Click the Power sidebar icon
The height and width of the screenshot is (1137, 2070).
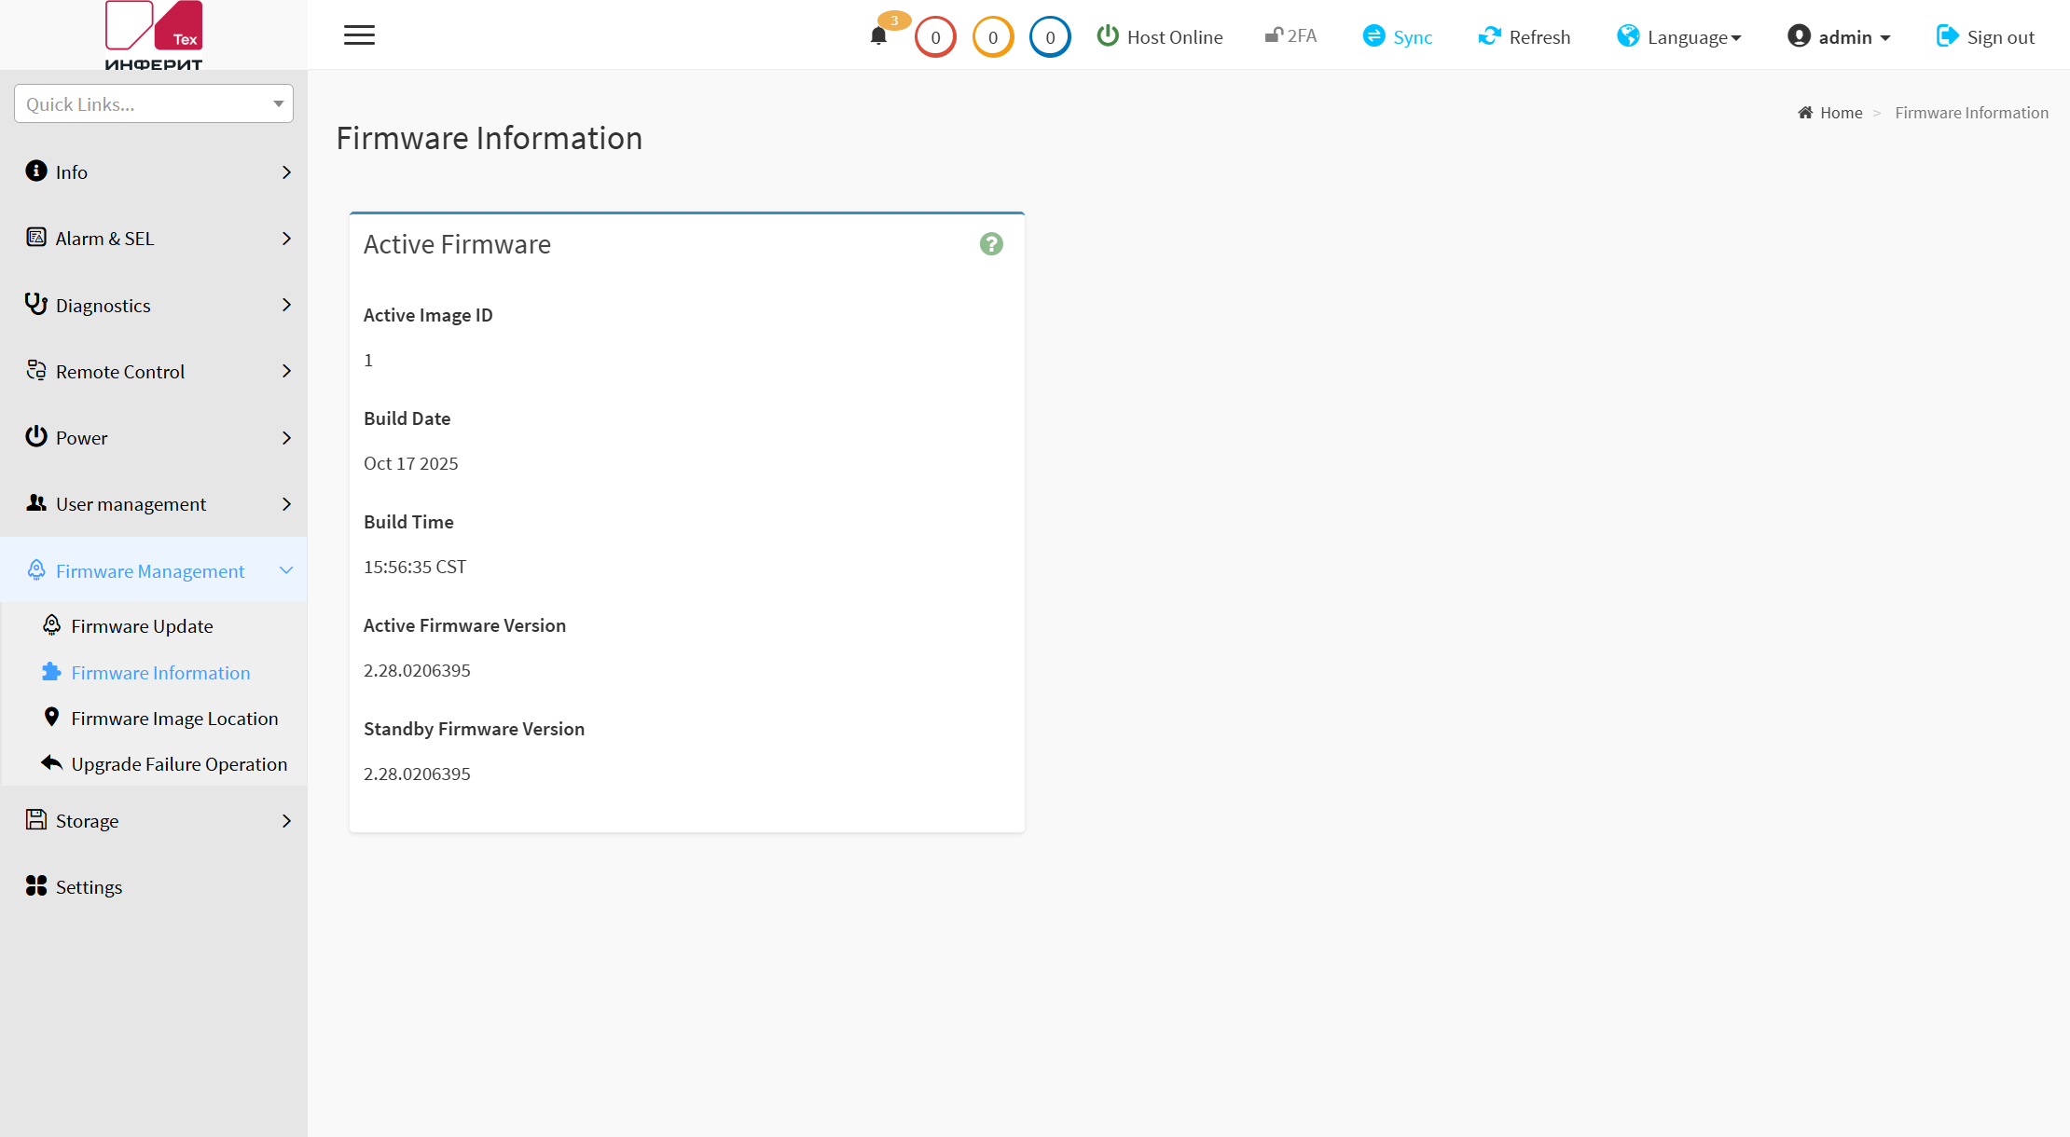tap(36, 437)
